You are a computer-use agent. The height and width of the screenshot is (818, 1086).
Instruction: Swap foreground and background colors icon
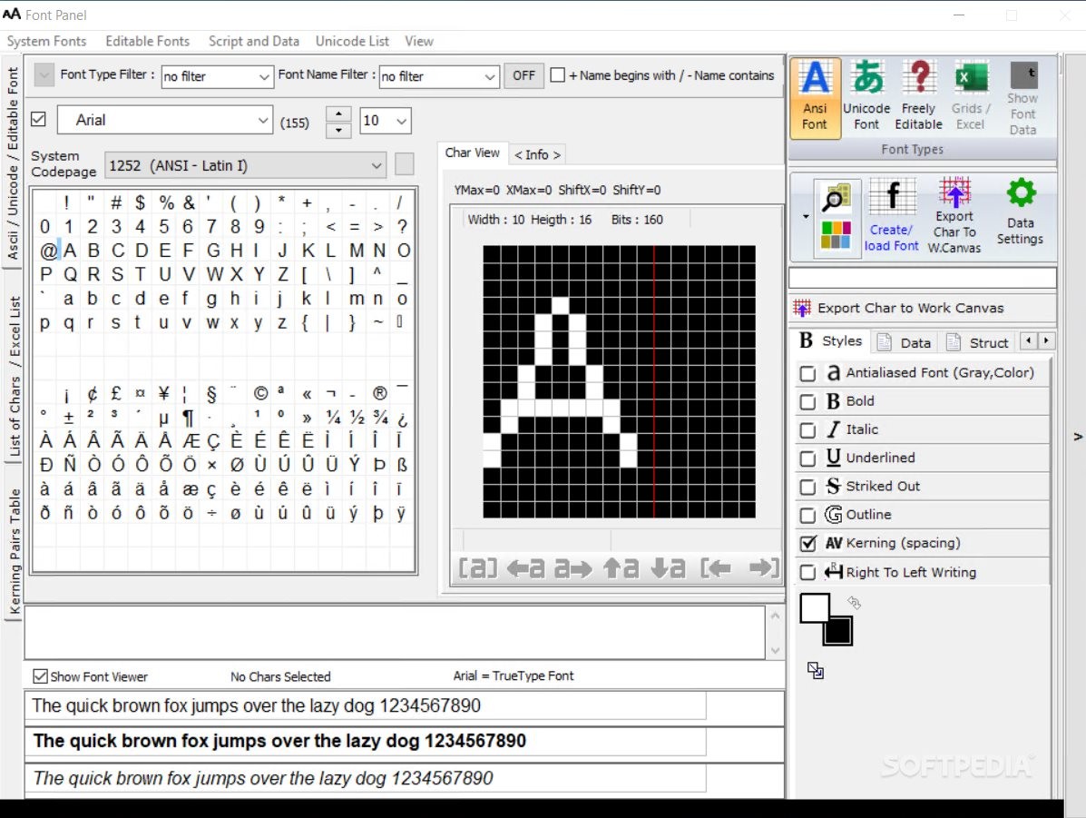[854, 603]
